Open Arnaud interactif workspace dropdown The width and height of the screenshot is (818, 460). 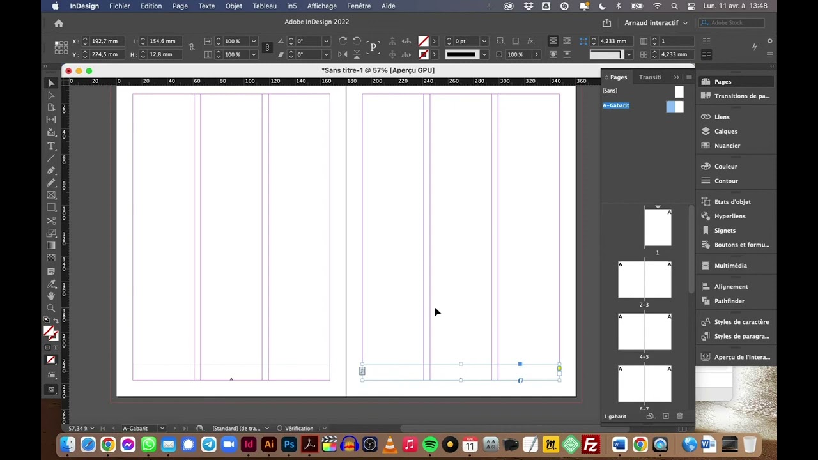tap(656, 23)
